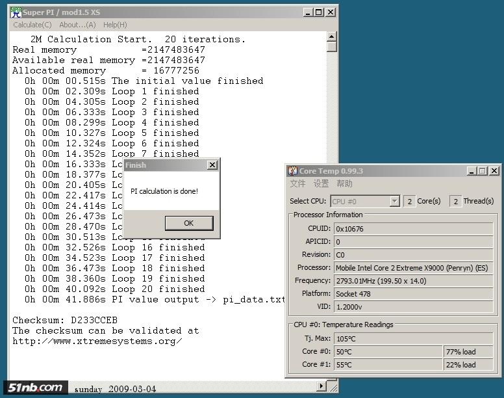Click the Processor name field
This screenshot has width=504, height=398.
click(x=412, y=268)
